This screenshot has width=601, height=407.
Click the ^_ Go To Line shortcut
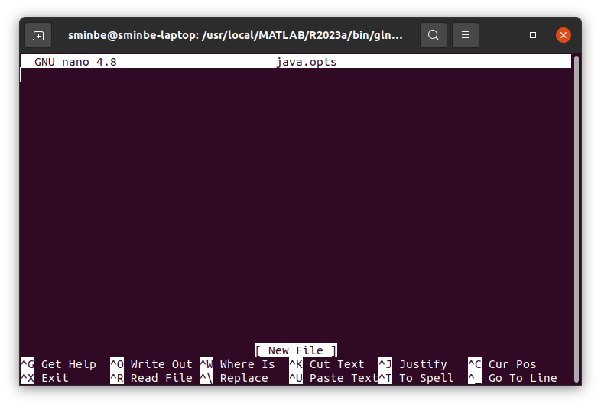(x=512, y=378)
